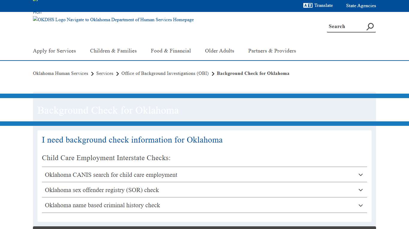Expand Oklahoma name based criminal history check
409x229 pixels.
102,205
